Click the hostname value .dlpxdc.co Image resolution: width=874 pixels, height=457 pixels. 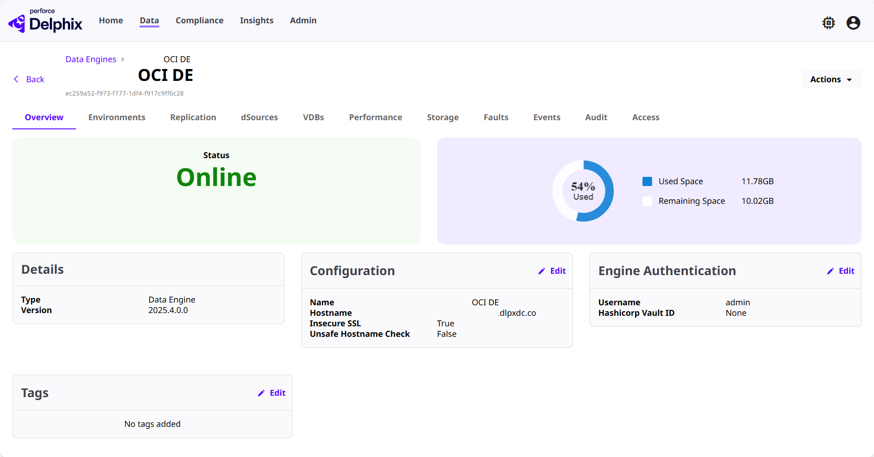(x=517, y=313)
